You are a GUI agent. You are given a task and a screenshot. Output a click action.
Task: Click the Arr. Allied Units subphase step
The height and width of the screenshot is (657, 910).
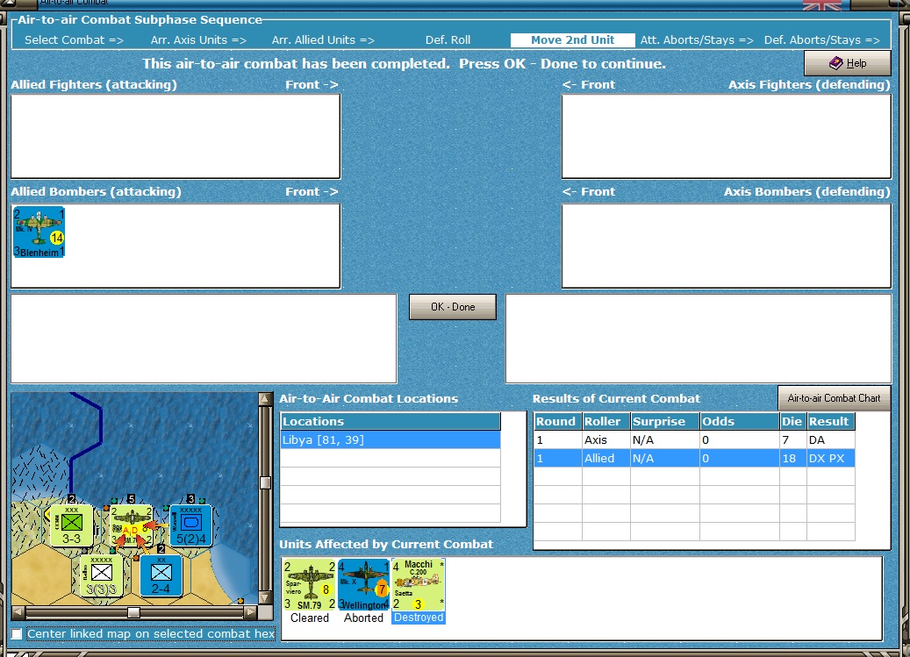[x=323, y=40]
